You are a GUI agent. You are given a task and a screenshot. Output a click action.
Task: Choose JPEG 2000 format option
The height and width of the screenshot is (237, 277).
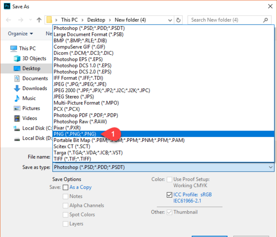pos(163,90)
